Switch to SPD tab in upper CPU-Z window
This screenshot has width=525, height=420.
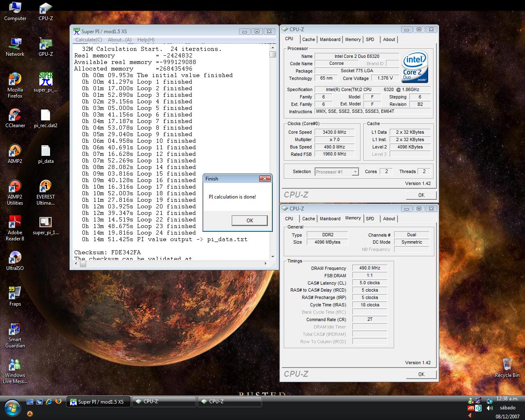[370, 39]
